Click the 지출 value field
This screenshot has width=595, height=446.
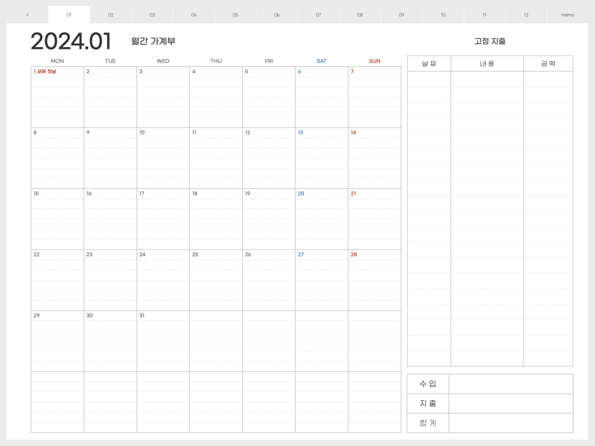click(511, 404)
